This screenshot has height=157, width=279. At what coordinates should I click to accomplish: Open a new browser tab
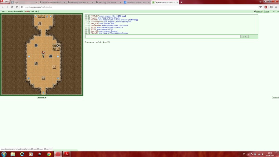[x=181, y=2]
